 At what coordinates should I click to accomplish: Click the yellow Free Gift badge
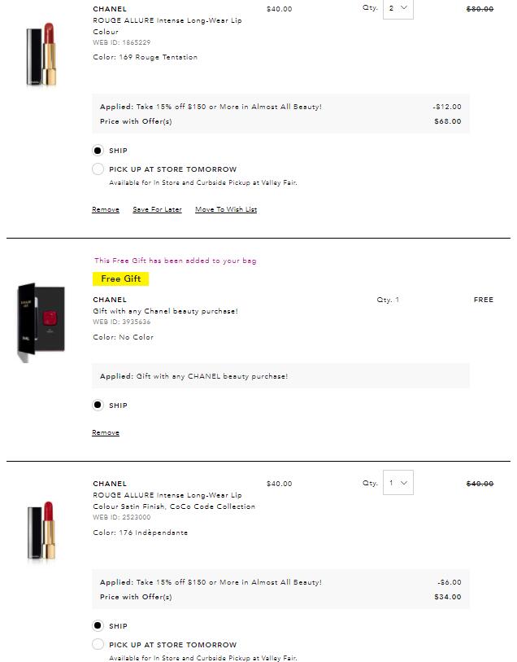tap(121, 279)
